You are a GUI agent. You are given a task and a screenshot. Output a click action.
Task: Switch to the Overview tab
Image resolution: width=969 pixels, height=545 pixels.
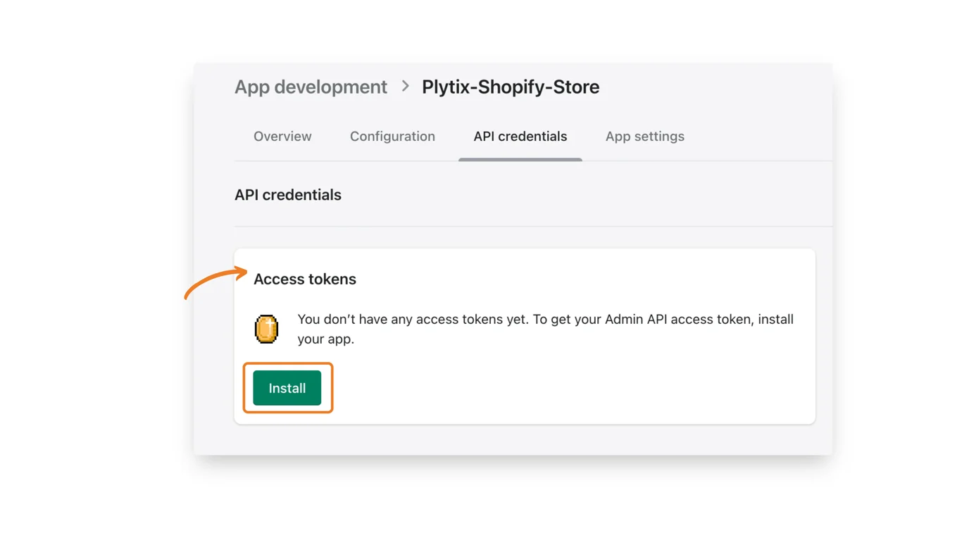282,137
